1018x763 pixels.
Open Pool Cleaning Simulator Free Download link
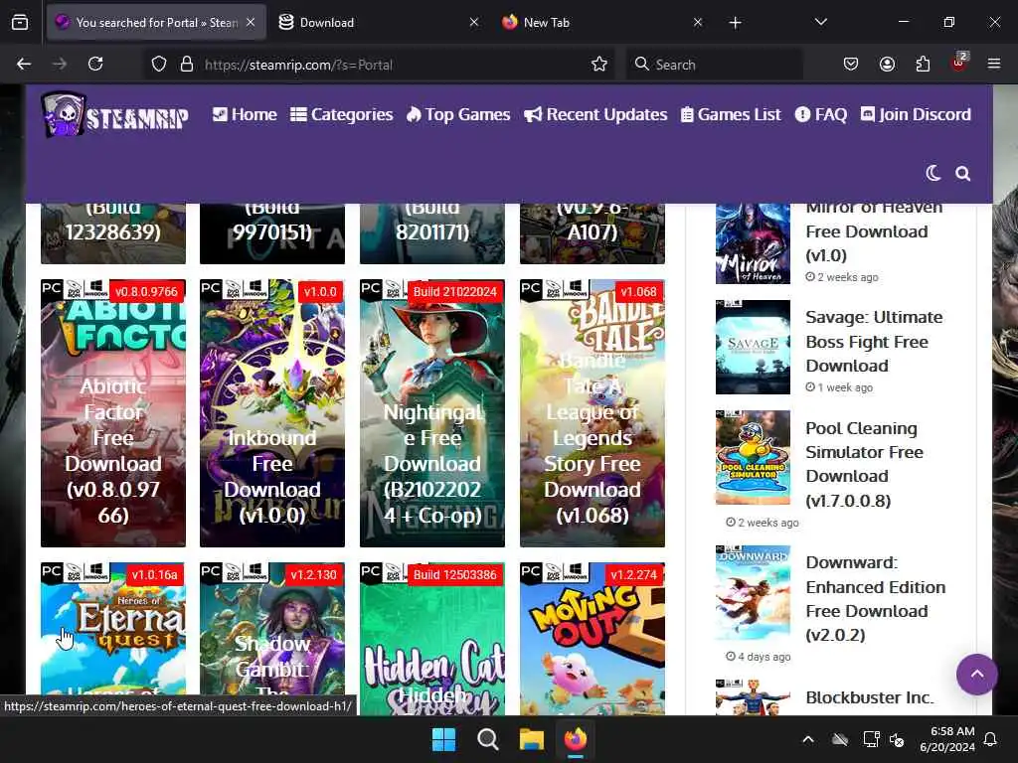coord(864,464)
